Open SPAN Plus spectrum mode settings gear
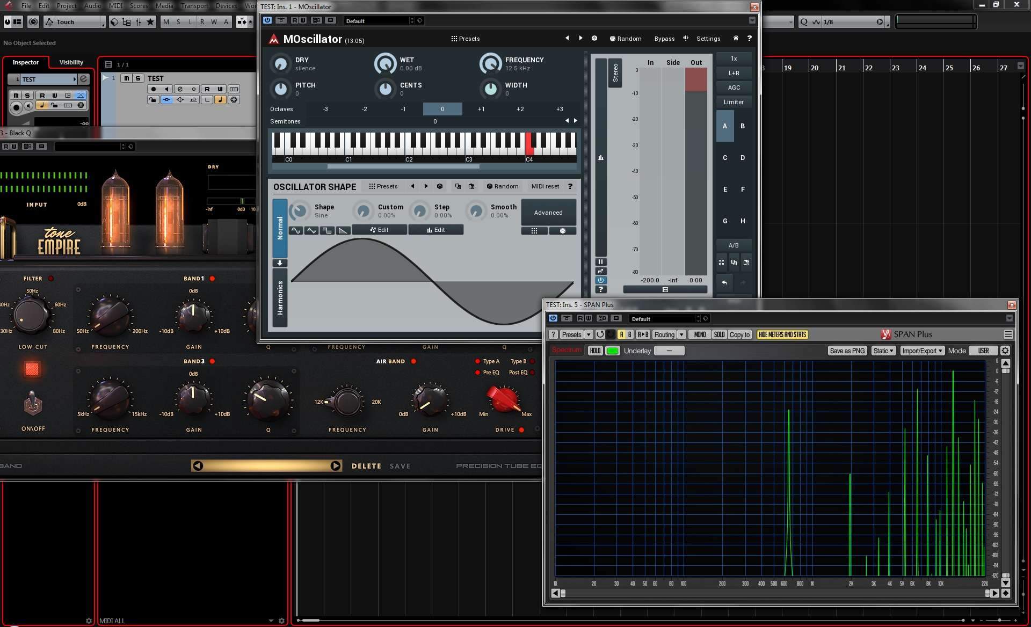Screen dimensions: 1031x627 pos(1005,351)
